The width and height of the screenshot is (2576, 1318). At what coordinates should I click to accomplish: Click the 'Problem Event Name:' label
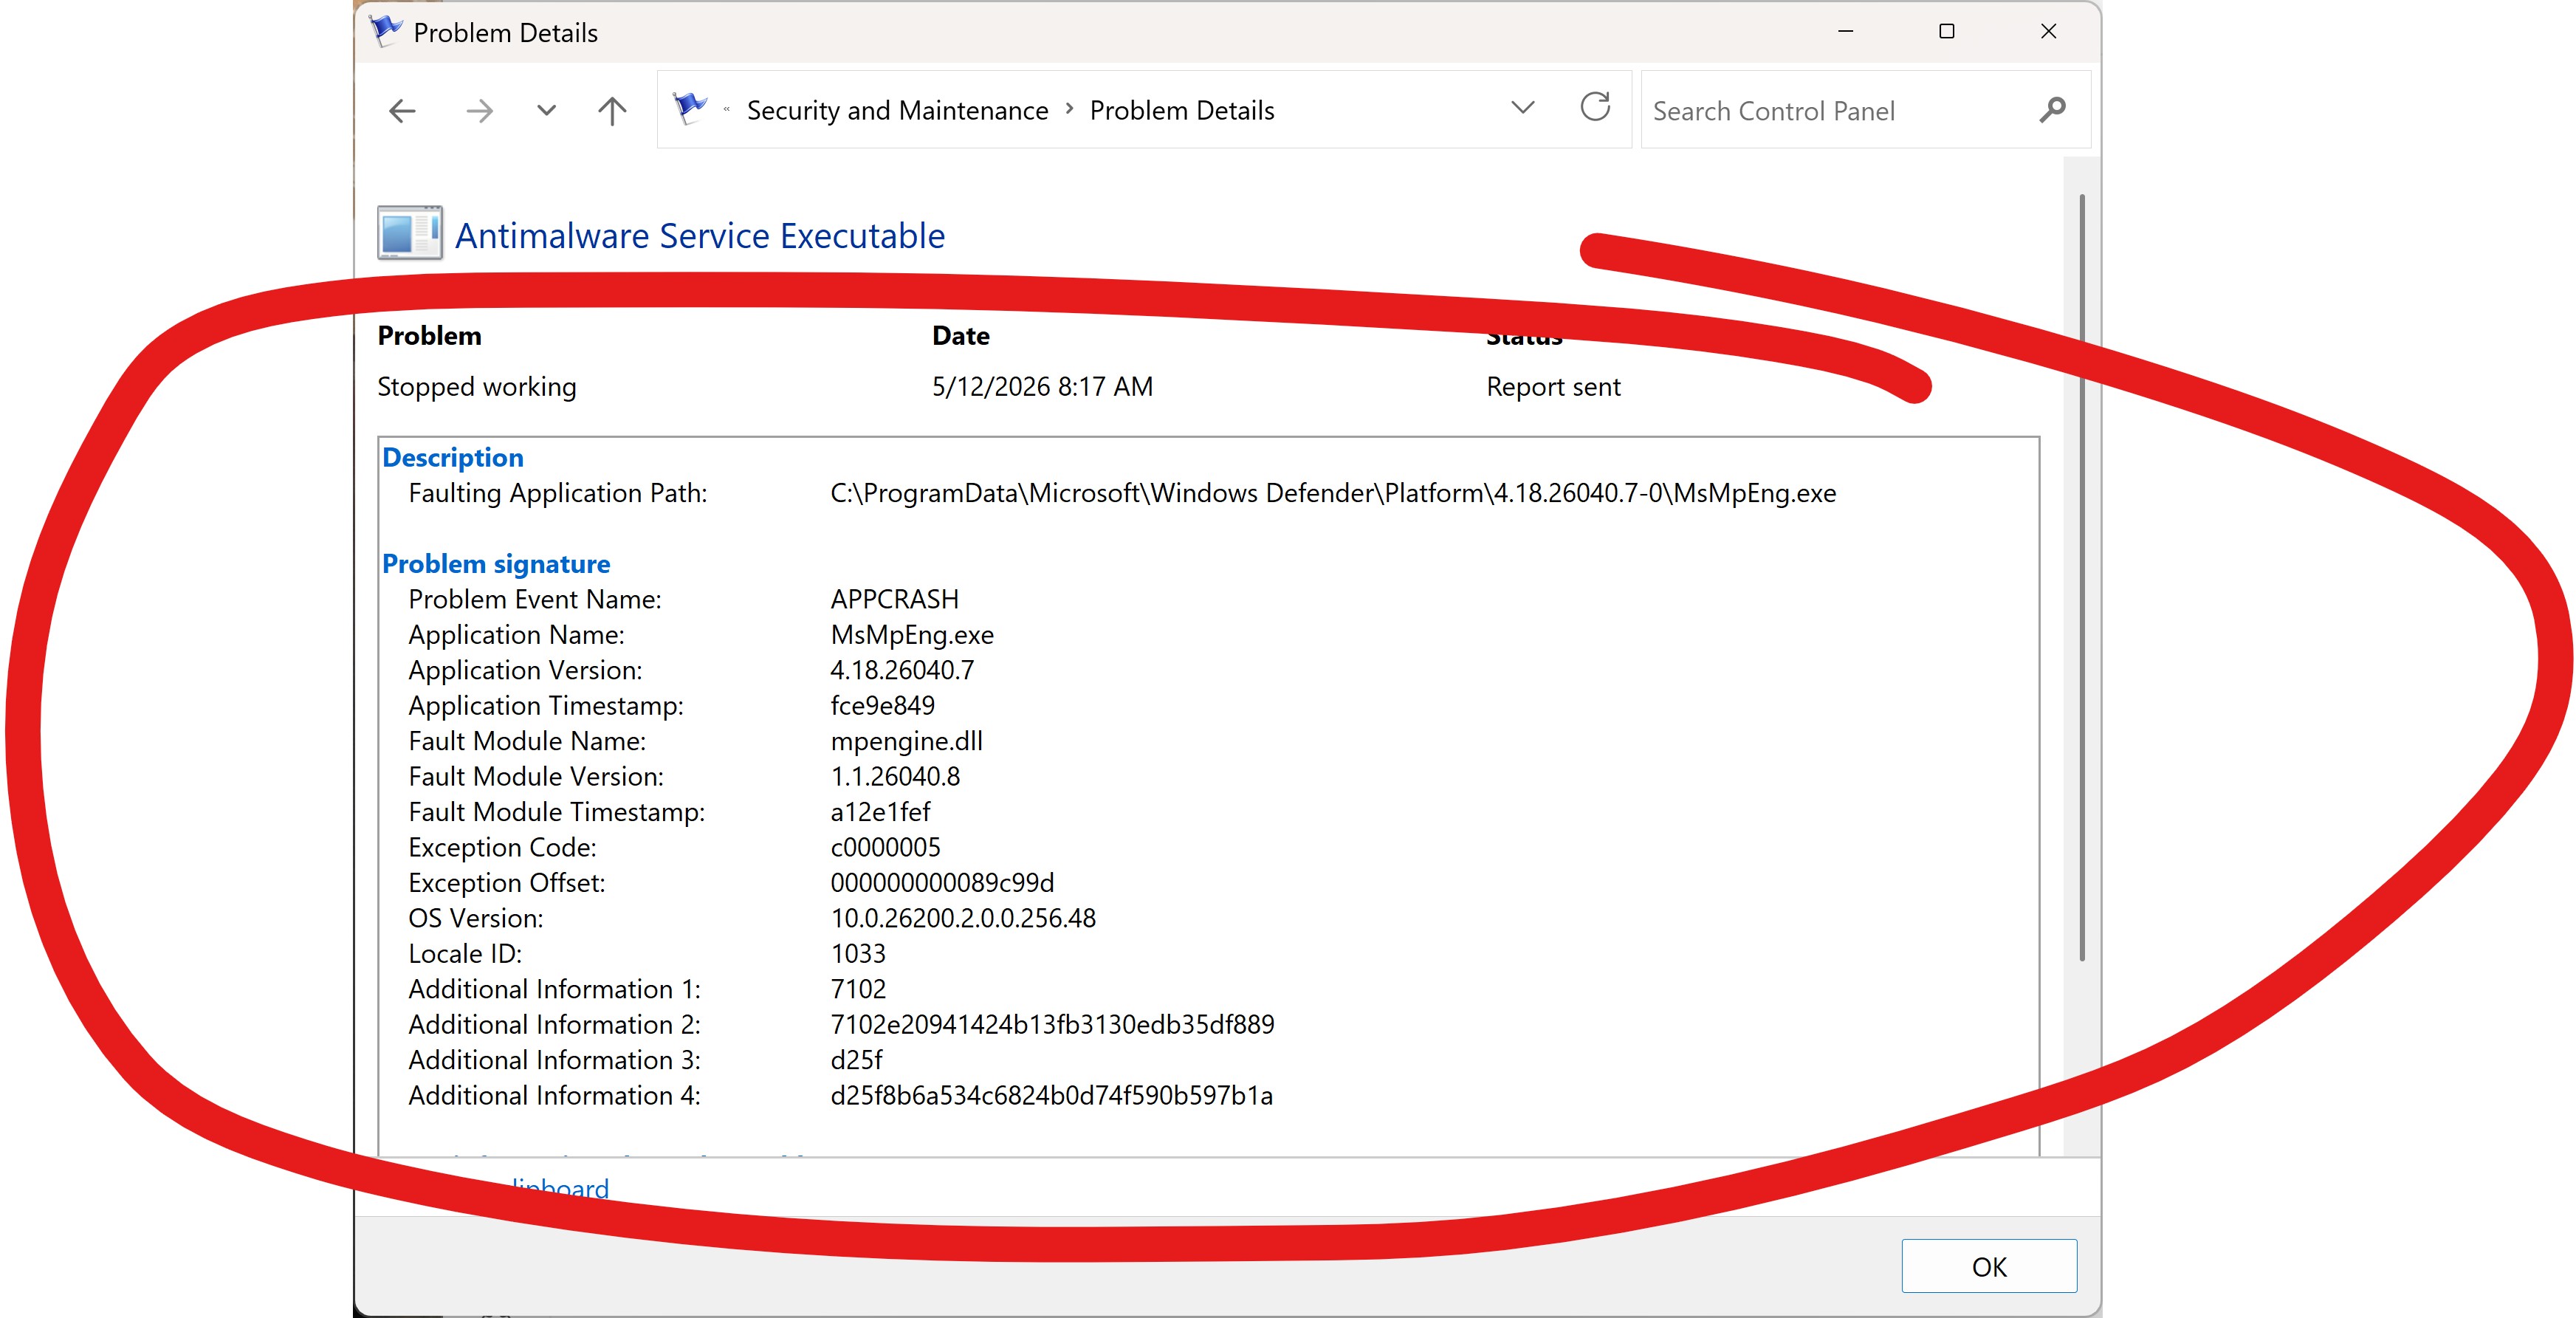tap(535, 599)
